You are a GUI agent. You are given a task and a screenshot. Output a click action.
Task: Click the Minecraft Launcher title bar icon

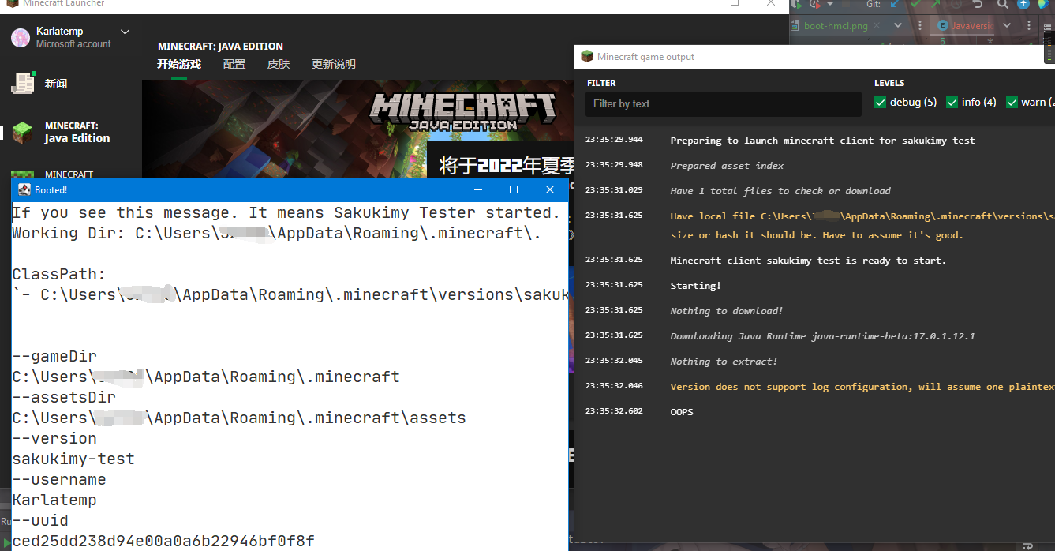pos(12,3)
